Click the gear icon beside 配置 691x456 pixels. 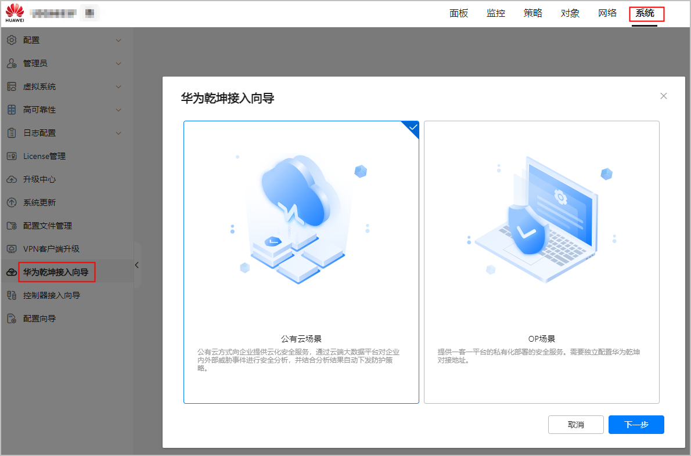(x=12, y=40)
